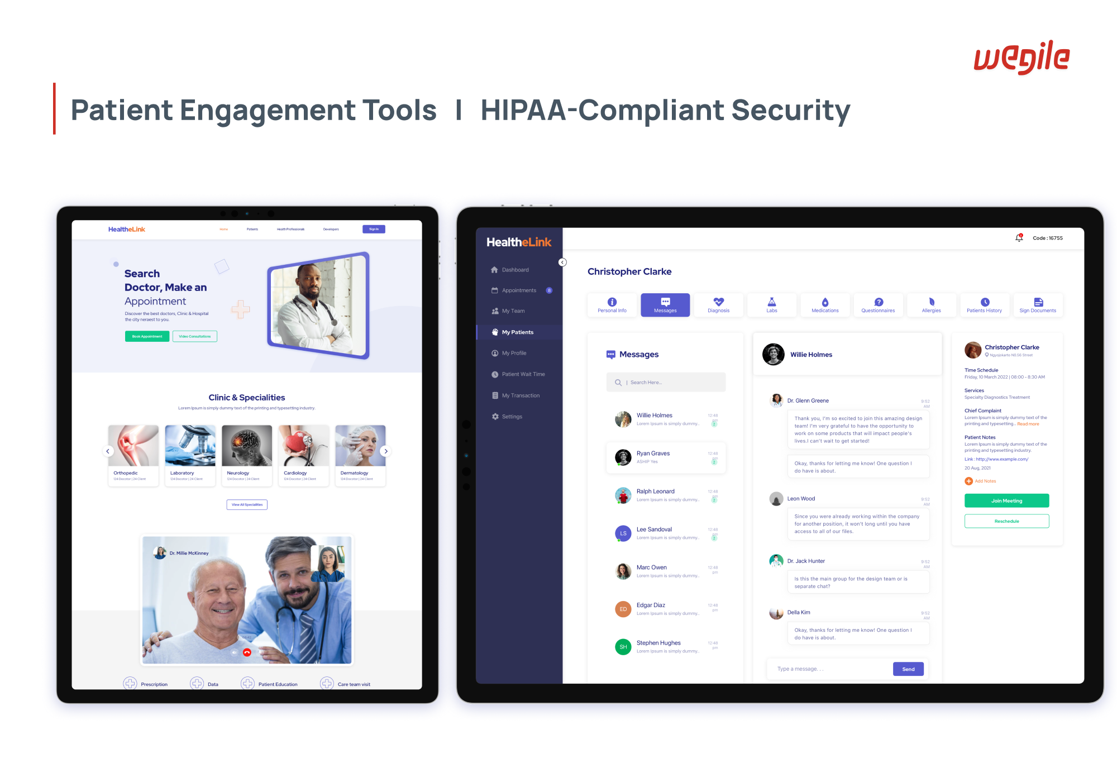Screen dimensions: 1117x782
Task: Click Patients in the website navigation
Action: [x=252, y=229]
